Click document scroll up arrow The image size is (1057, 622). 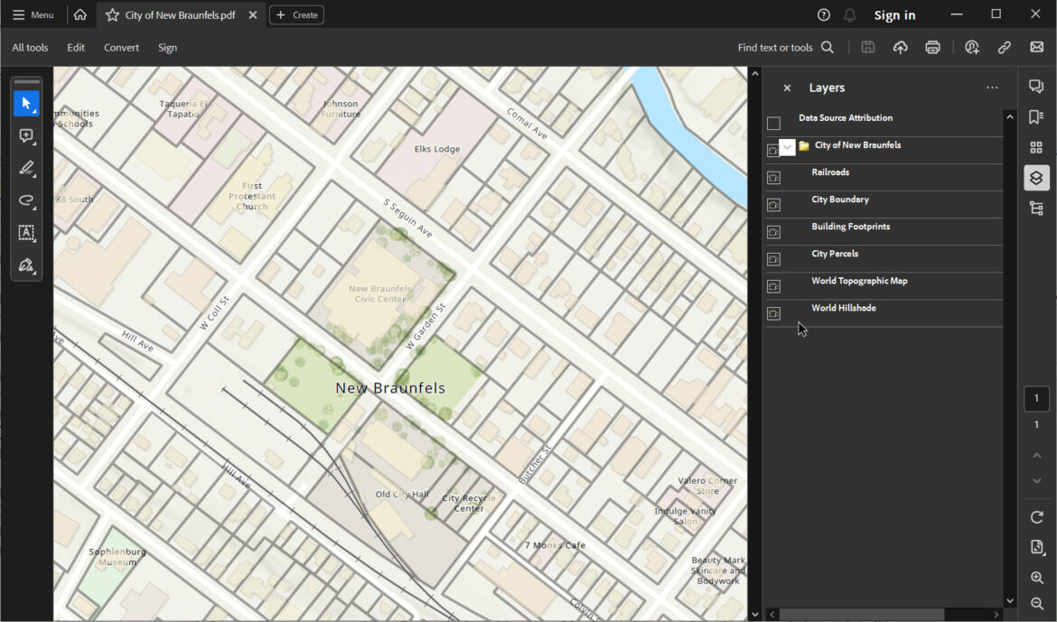[755, 73]
